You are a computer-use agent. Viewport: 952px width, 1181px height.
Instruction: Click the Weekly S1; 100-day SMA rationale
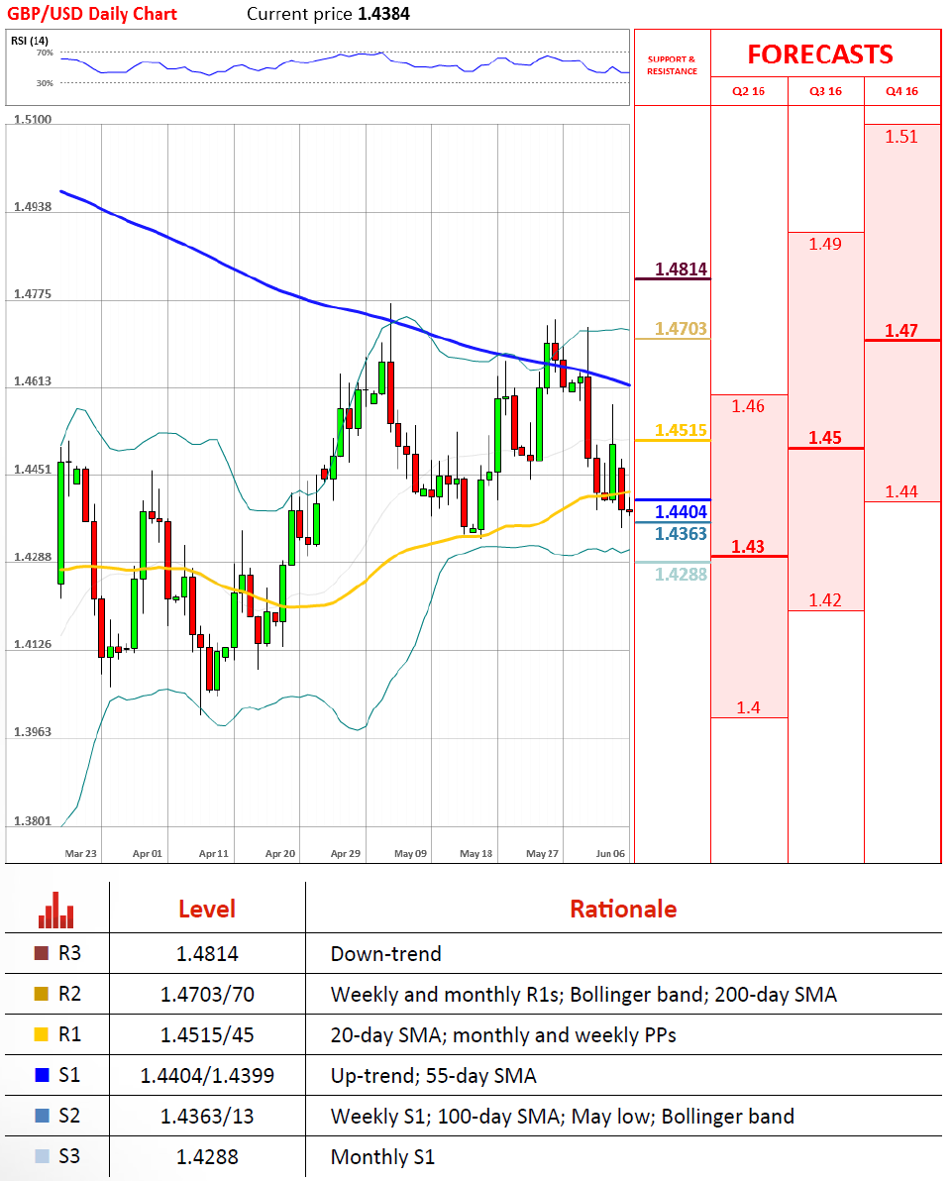pyautogui.click(x=563, y=1117)
